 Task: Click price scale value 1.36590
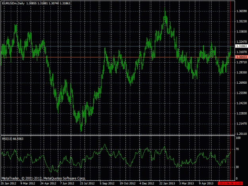(x=242, y=11)
